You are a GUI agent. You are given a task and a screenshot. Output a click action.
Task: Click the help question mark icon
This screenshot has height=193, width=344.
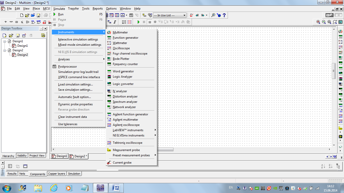(224, 15)
